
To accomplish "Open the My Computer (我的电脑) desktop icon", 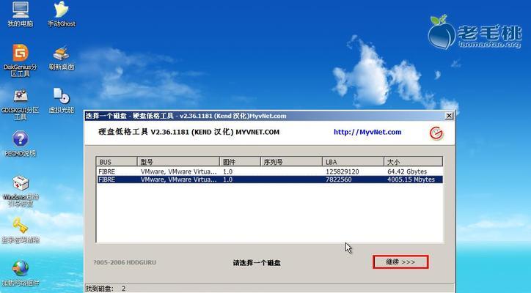I will click(x=21, y=14).
